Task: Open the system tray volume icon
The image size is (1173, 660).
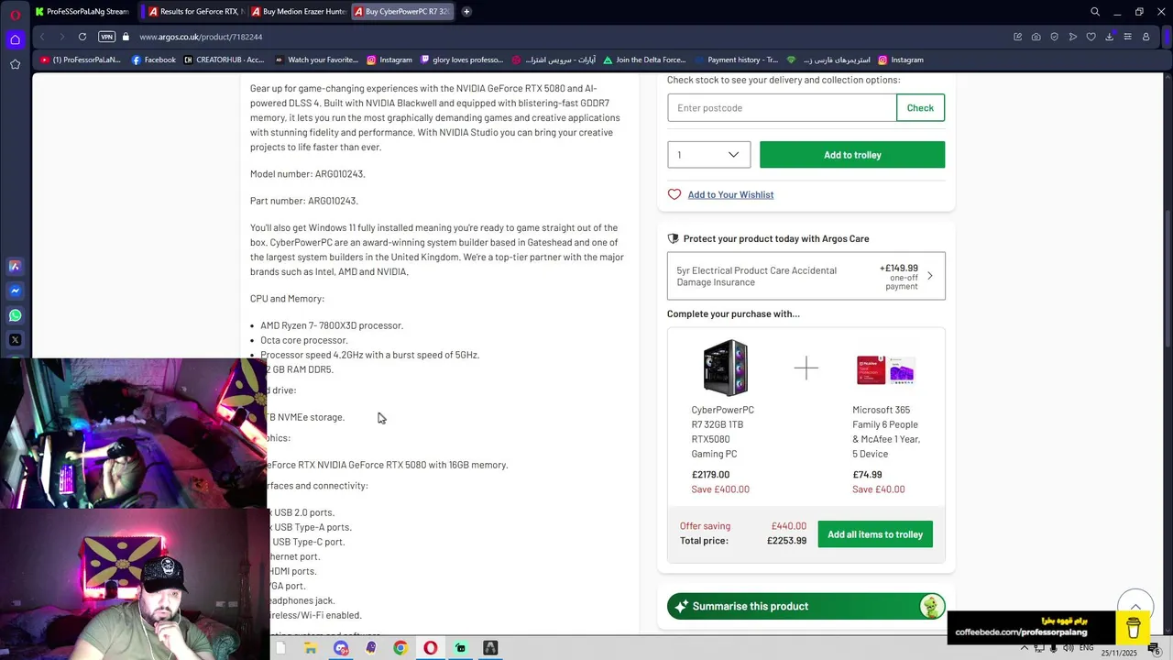Action: (1069, 648)
